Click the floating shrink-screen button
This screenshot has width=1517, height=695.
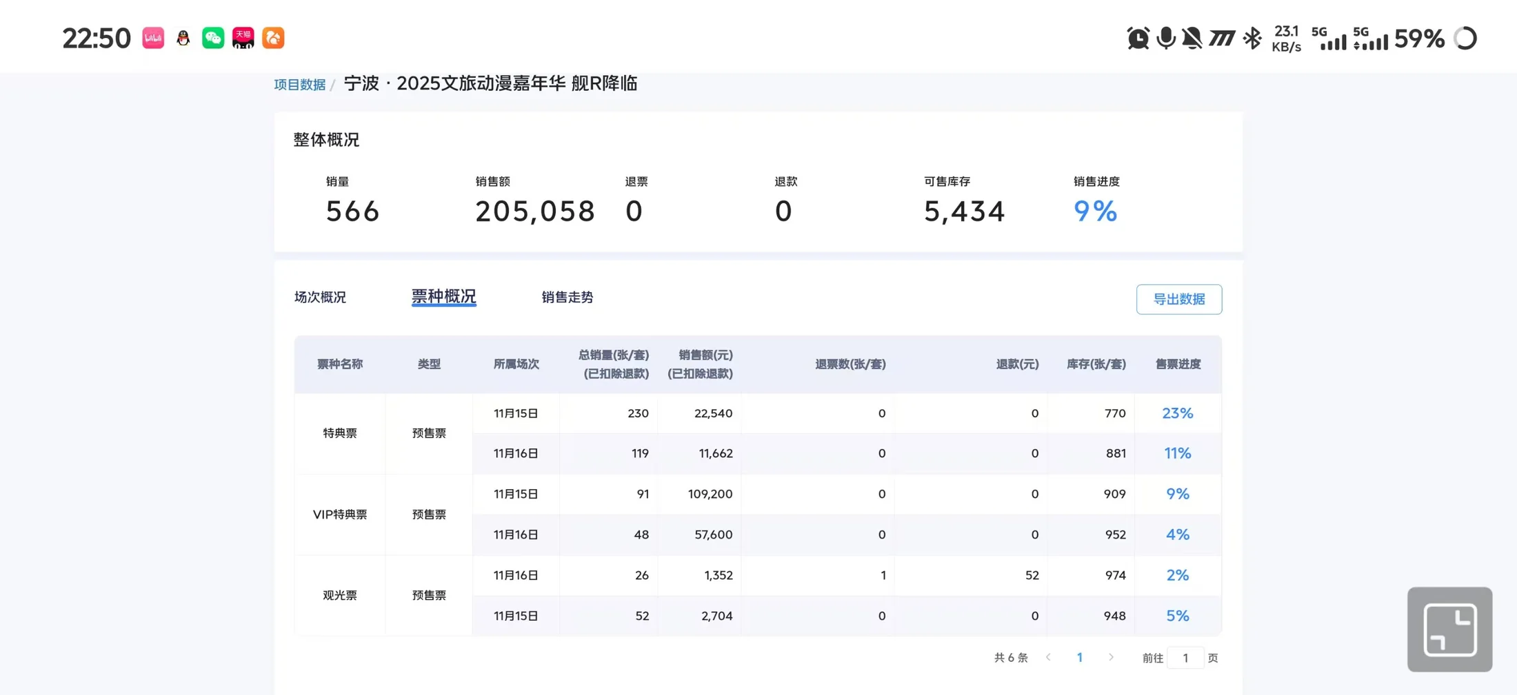[1449, 629]
